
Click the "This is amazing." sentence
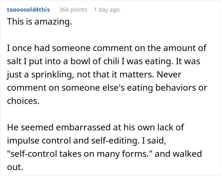[39, 23]
